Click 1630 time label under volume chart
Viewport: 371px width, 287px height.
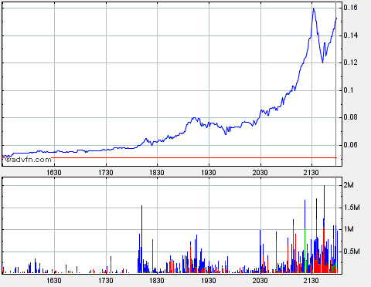click(x=54, y=280)
